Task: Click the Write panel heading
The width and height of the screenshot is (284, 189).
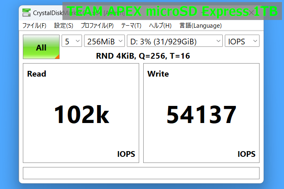Action: pyautogui.click(x=158, y=74)
